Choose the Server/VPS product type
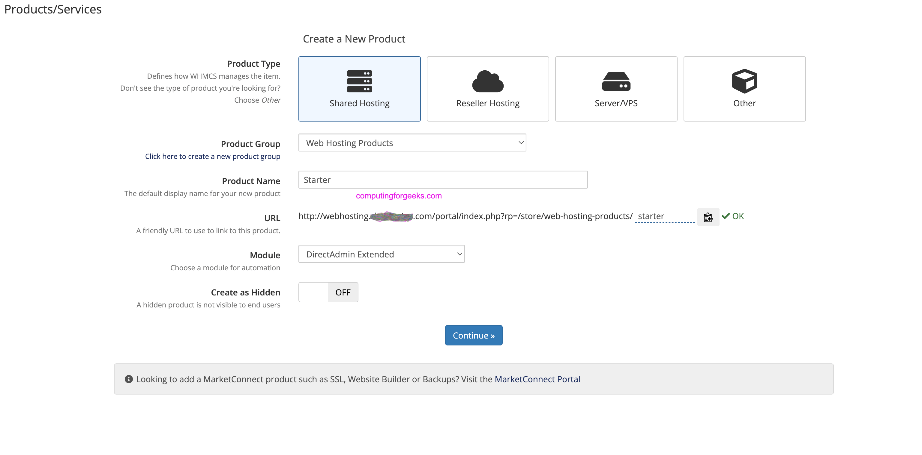The image size is (922, 455). [616, 89]
